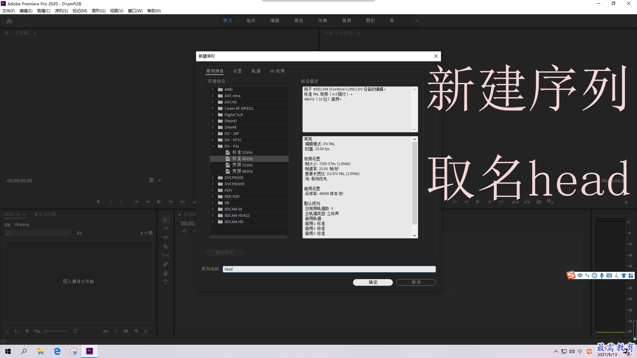This screenshot has height=358, width=637.
Task: Click the 序列名称 input field
Action: click(x=329, y=269)
